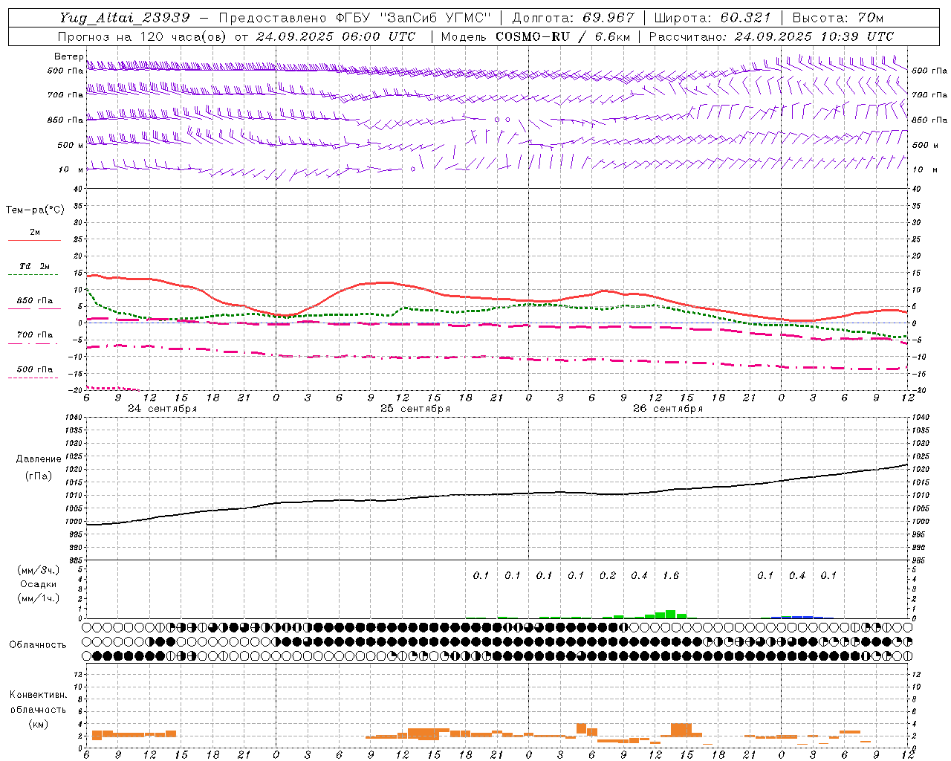Click the longitude value 'Долгота: 69.967'
951x761 pixels.
(x=573, y=18)
